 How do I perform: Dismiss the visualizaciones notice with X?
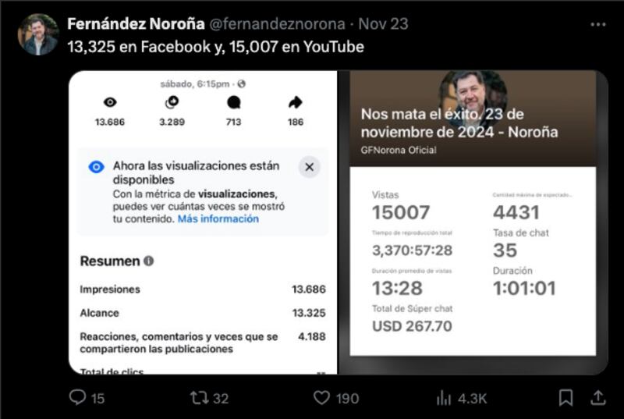pyautogui.click(x=309, y=167)
